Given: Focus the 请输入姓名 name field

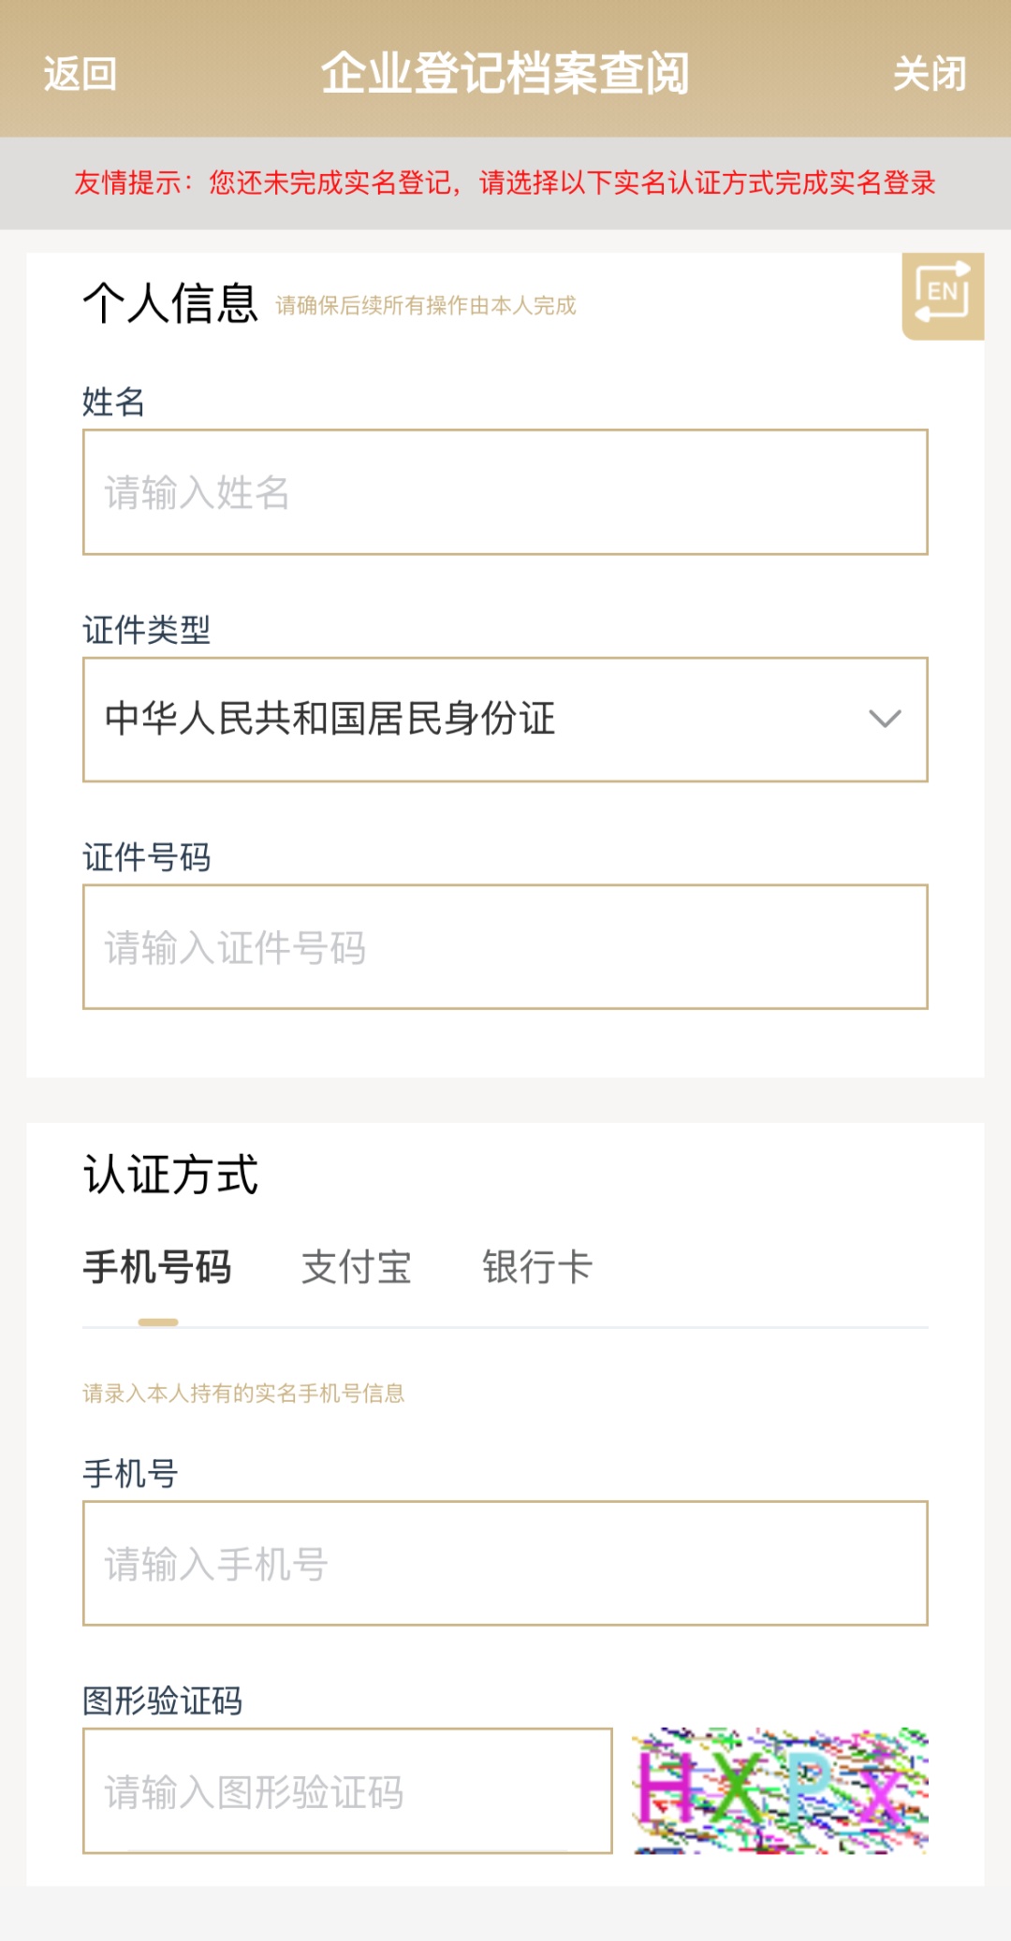Looking at the screenshot, I should (505, 492).
